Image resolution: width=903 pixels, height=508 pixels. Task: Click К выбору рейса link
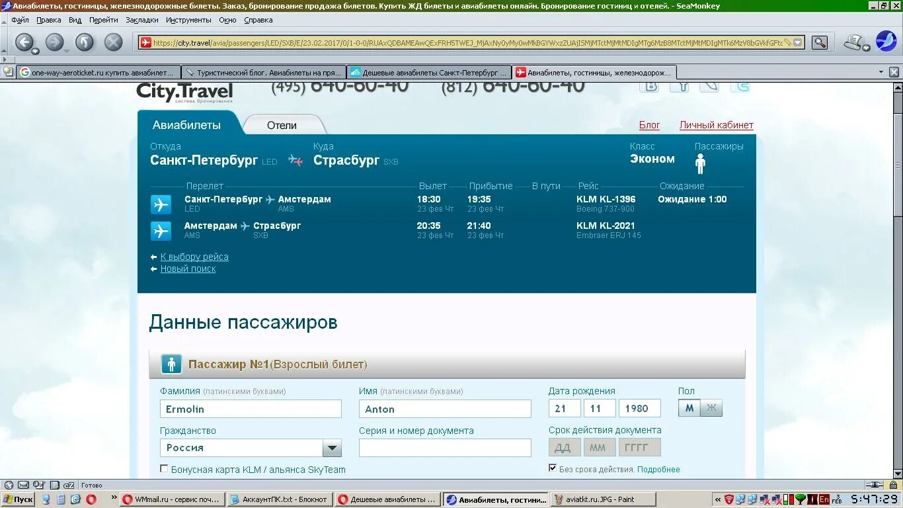tap(195, 257)
